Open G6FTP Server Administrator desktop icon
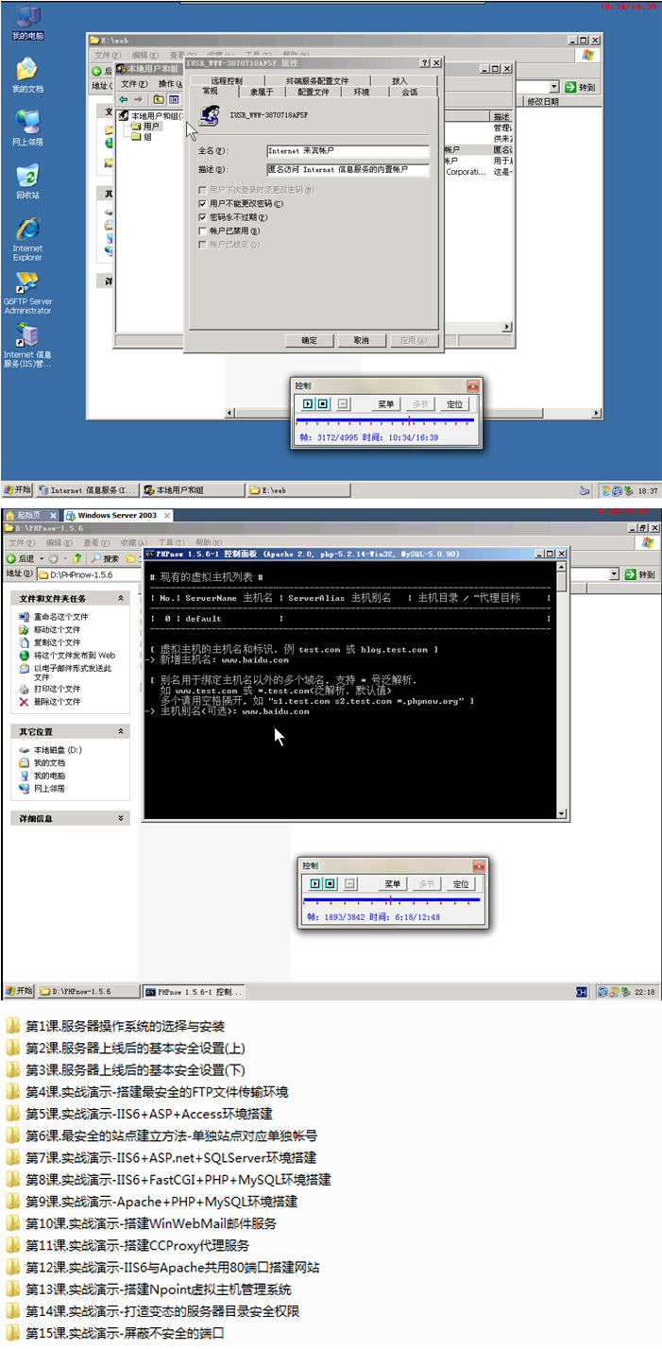662x1349 pixels. click(27, 293)
